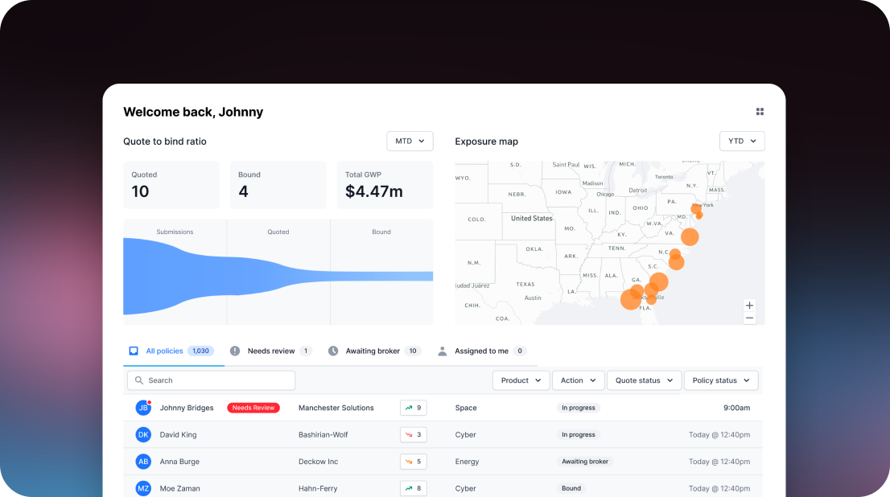Click the Awaiting broker clock icon
This screenshot has width=890, height=497.
(333, 351)
